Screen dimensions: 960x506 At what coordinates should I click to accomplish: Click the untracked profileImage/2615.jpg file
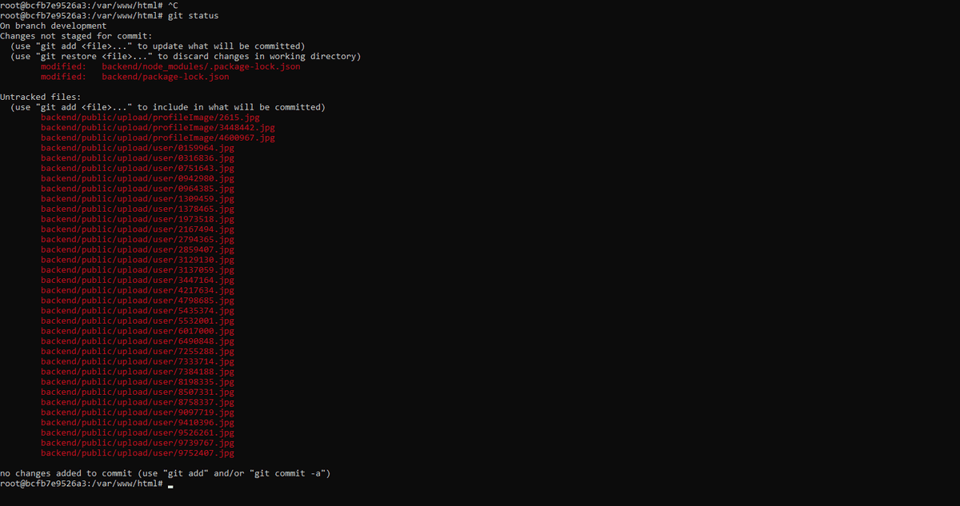(x=150, y=118)
